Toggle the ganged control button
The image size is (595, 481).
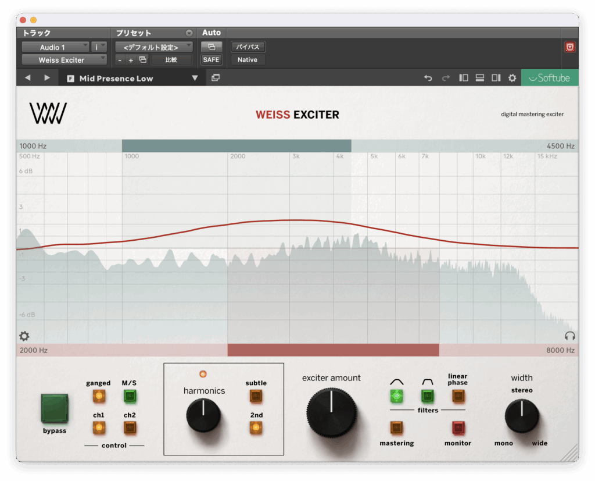click(x=99, y=396)
